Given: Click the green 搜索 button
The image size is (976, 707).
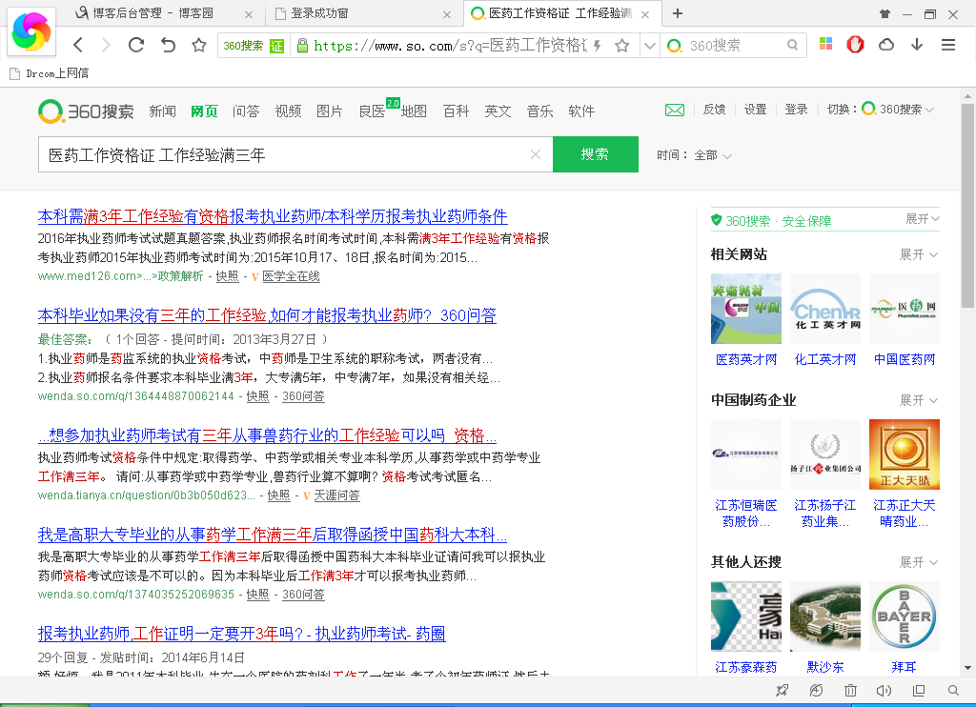Looking at the screenshot, I should tap(595, 154).
